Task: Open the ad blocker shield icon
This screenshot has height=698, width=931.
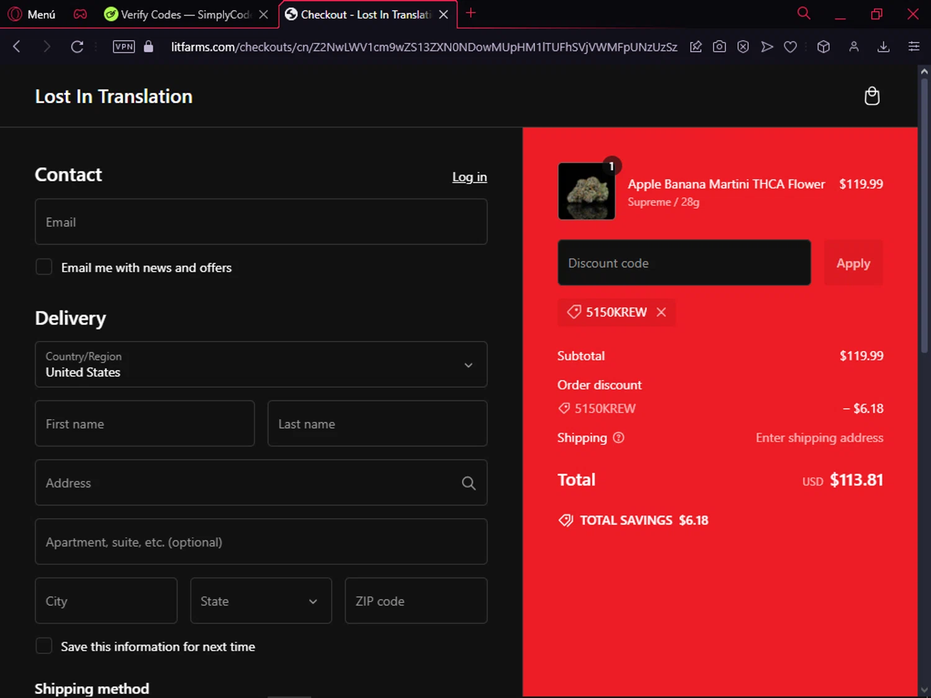Action: coord(743,47)
